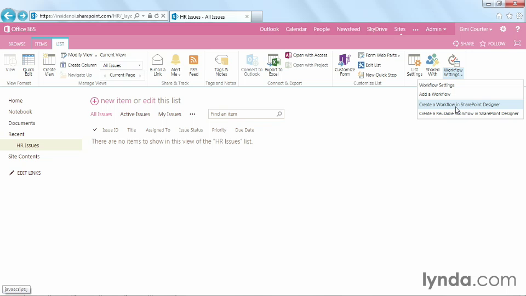Choose Create a Workflow in SharePoint Designer
526x296 pixels.
tap(470, 104)
